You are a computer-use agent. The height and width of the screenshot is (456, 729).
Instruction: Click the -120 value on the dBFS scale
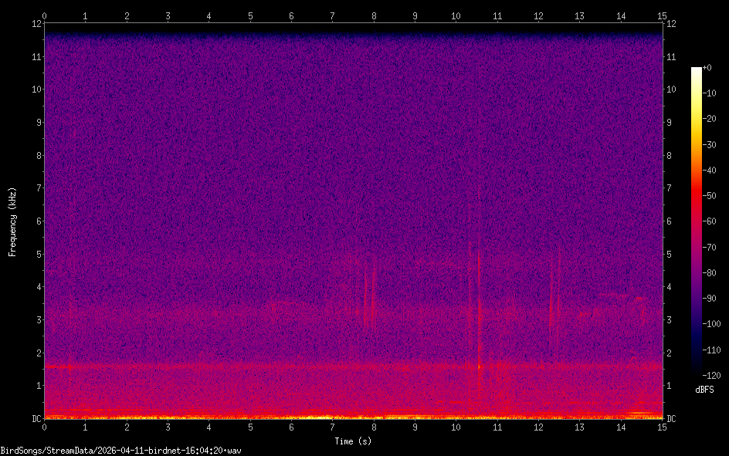point(716,375)
